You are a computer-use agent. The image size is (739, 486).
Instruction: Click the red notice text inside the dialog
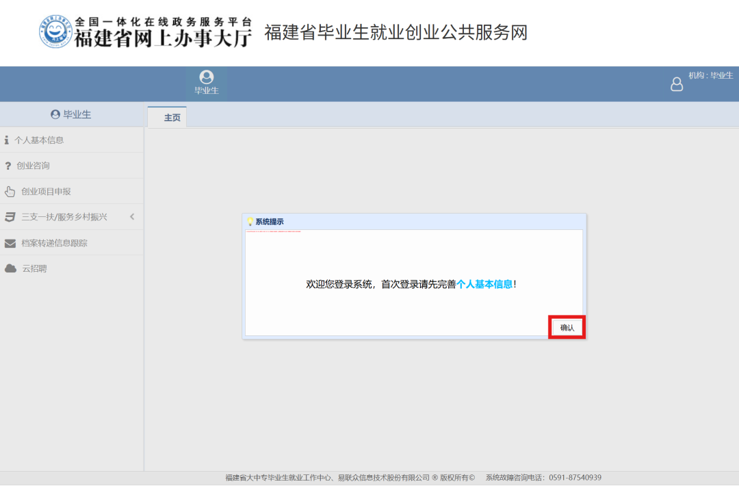point(274,233)
